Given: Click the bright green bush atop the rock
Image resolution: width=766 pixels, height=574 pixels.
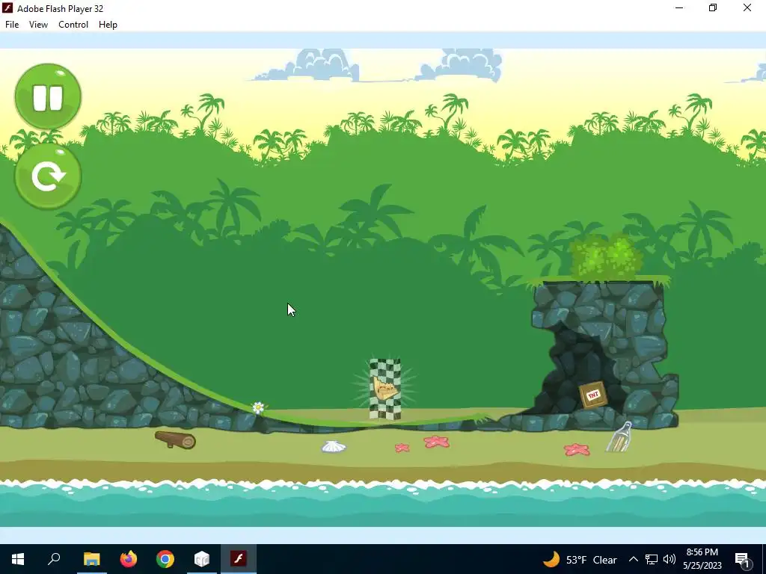Looking at the screenshot, I should click(x=606, y=257).
